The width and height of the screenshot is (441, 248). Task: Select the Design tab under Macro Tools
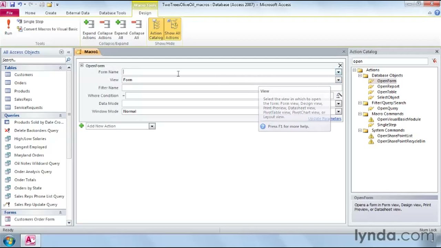[145, 13]
